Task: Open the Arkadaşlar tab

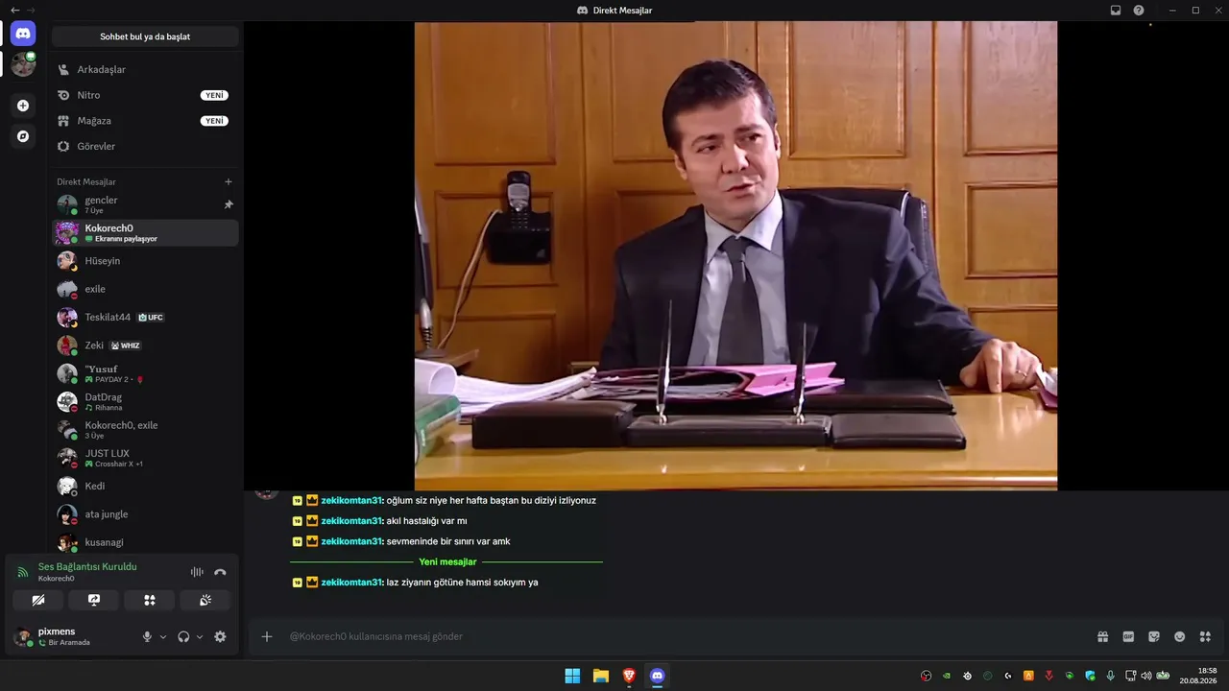Action: click(145, 69)
